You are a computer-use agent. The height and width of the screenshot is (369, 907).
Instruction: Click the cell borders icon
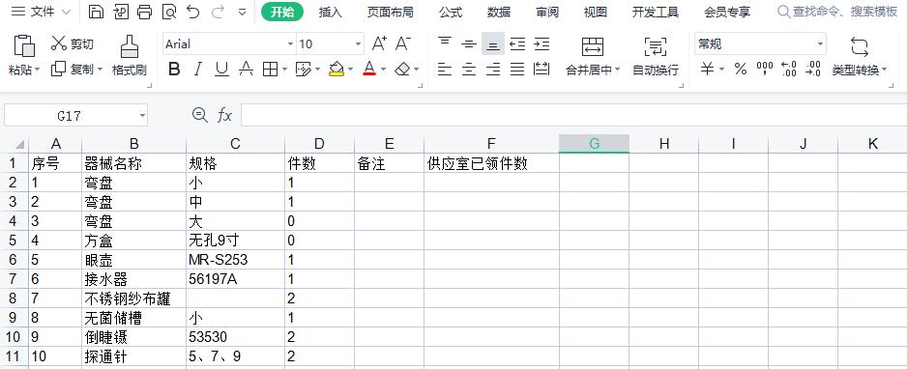pyautogui.click(x=270, y=70)
